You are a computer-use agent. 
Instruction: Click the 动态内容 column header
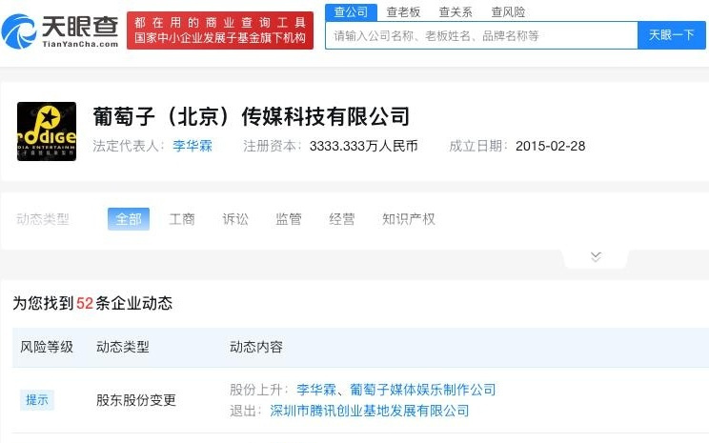(256, 347)
